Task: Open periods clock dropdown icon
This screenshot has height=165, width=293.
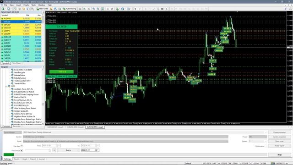Action: pyautogui.click(x=123, y=9)
